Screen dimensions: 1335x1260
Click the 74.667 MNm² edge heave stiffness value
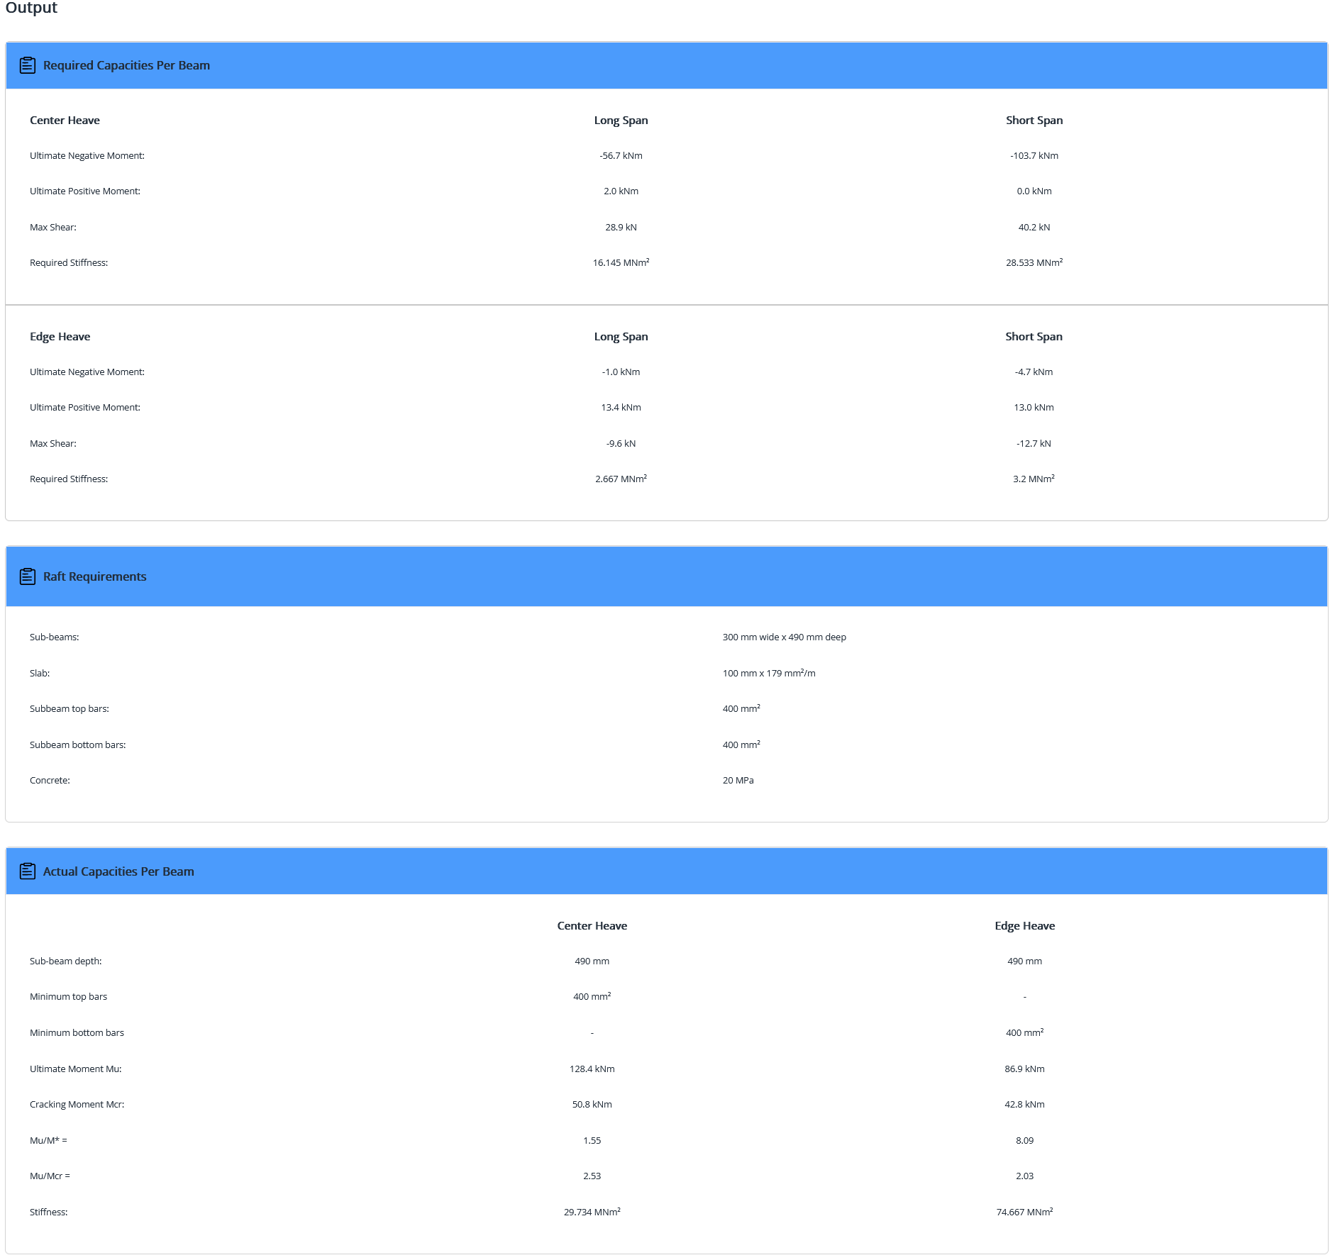(x=1024, y=1212)
